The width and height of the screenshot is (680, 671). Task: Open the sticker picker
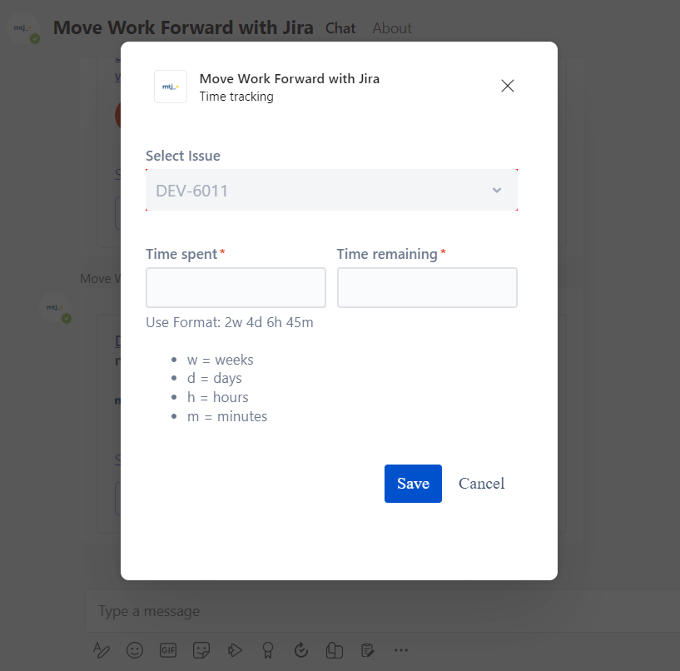click(201, 650)
